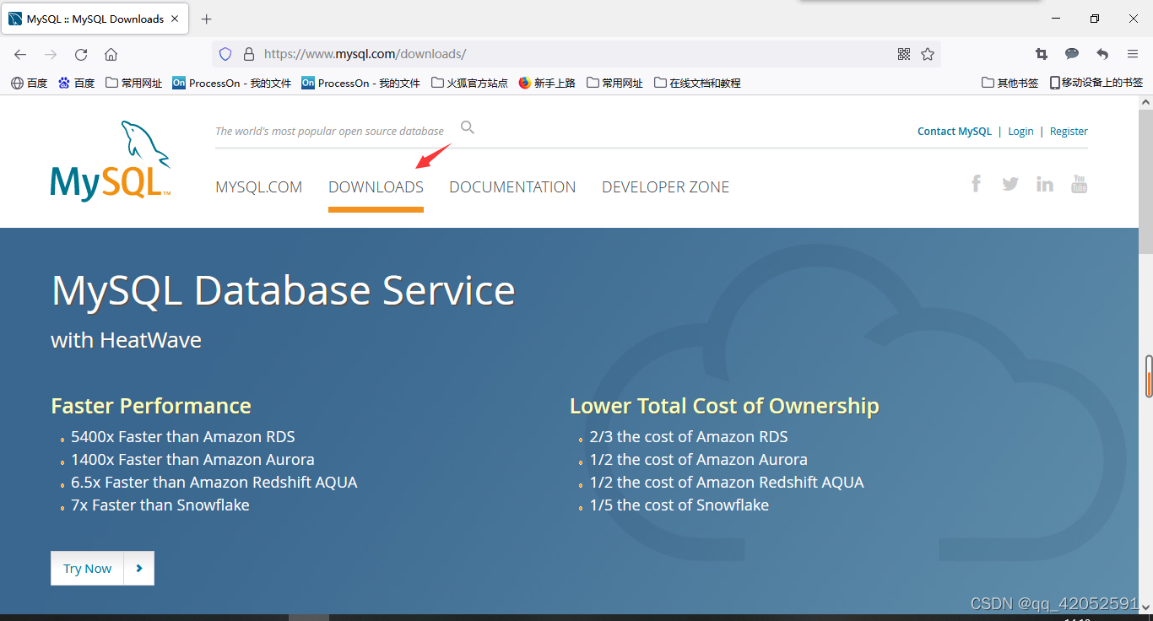Screen dimensions: 1153x621
Task: Open 其他书签 bookmark folder
Action: 1010,83
